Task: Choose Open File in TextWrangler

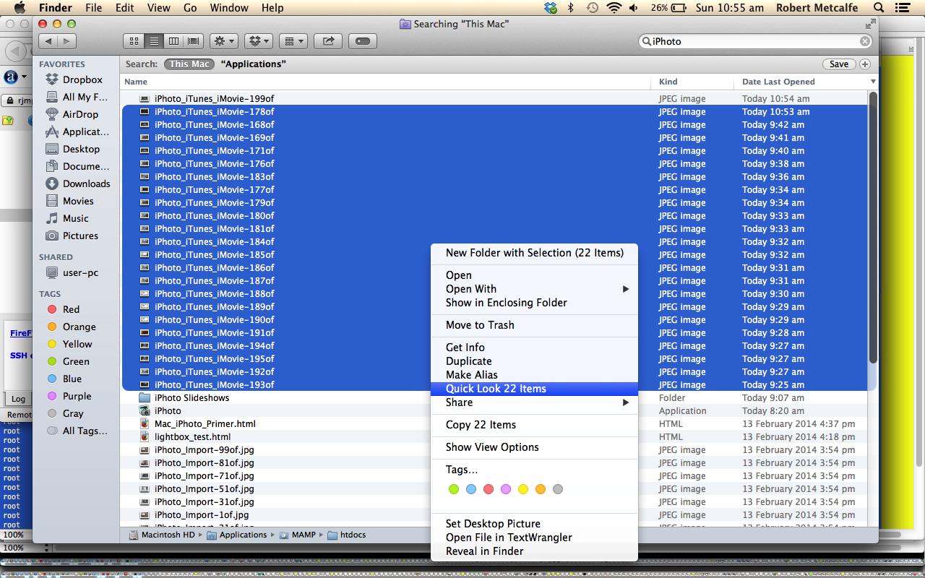Action: point(534,538)
